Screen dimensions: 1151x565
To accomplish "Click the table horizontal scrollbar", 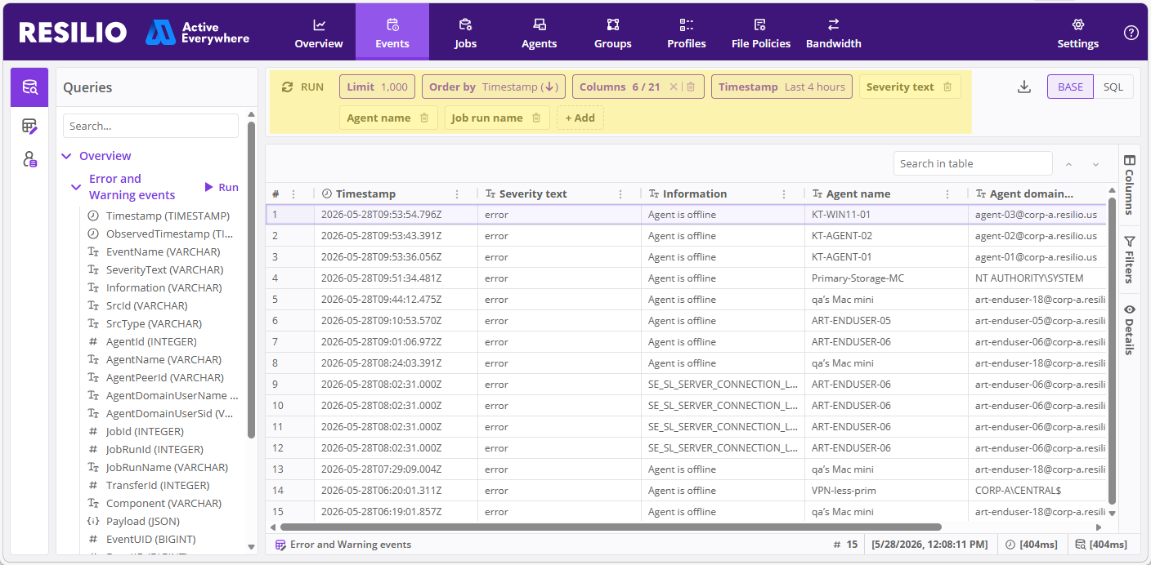I will pyautogui.click(x=611, y=527).
